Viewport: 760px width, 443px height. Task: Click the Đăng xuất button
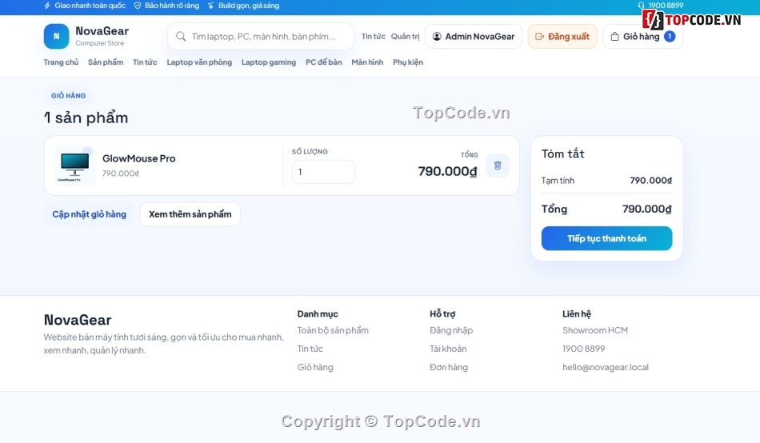pyautogui.click(x=562, y=36)
